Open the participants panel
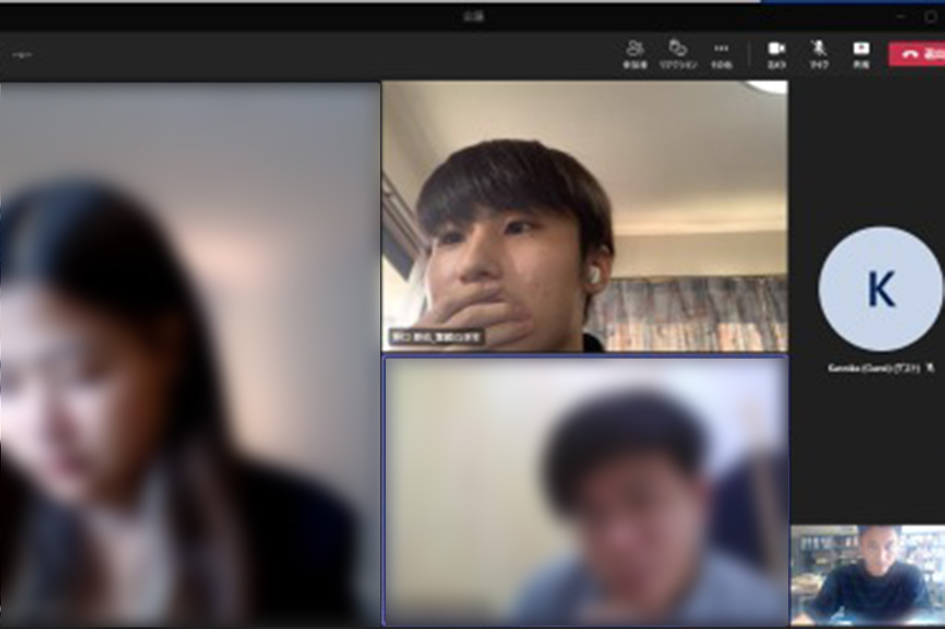 tap(634, 53)
